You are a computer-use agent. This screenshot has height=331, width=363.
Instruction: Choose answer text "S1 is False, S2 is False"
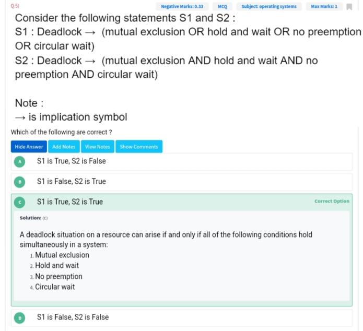coord(73,317)
